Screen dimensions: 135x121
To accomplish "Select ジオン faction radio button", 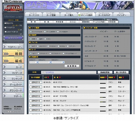I will [45, 39].
